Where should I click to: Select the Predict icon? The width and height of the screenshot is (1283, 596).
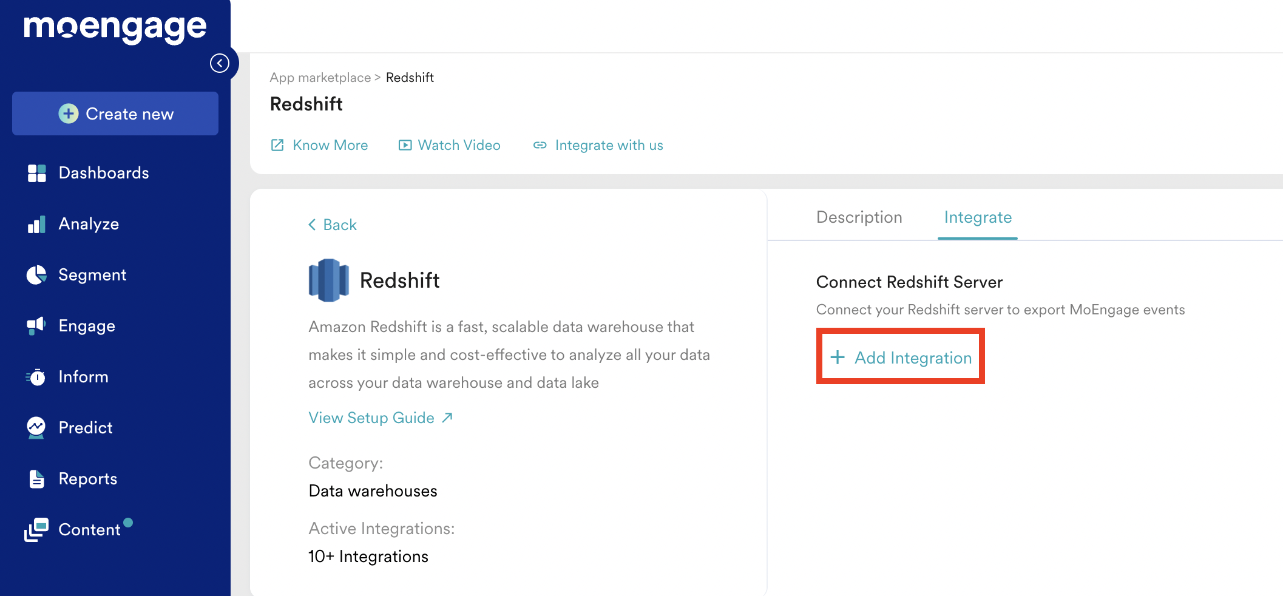point(37,427)
